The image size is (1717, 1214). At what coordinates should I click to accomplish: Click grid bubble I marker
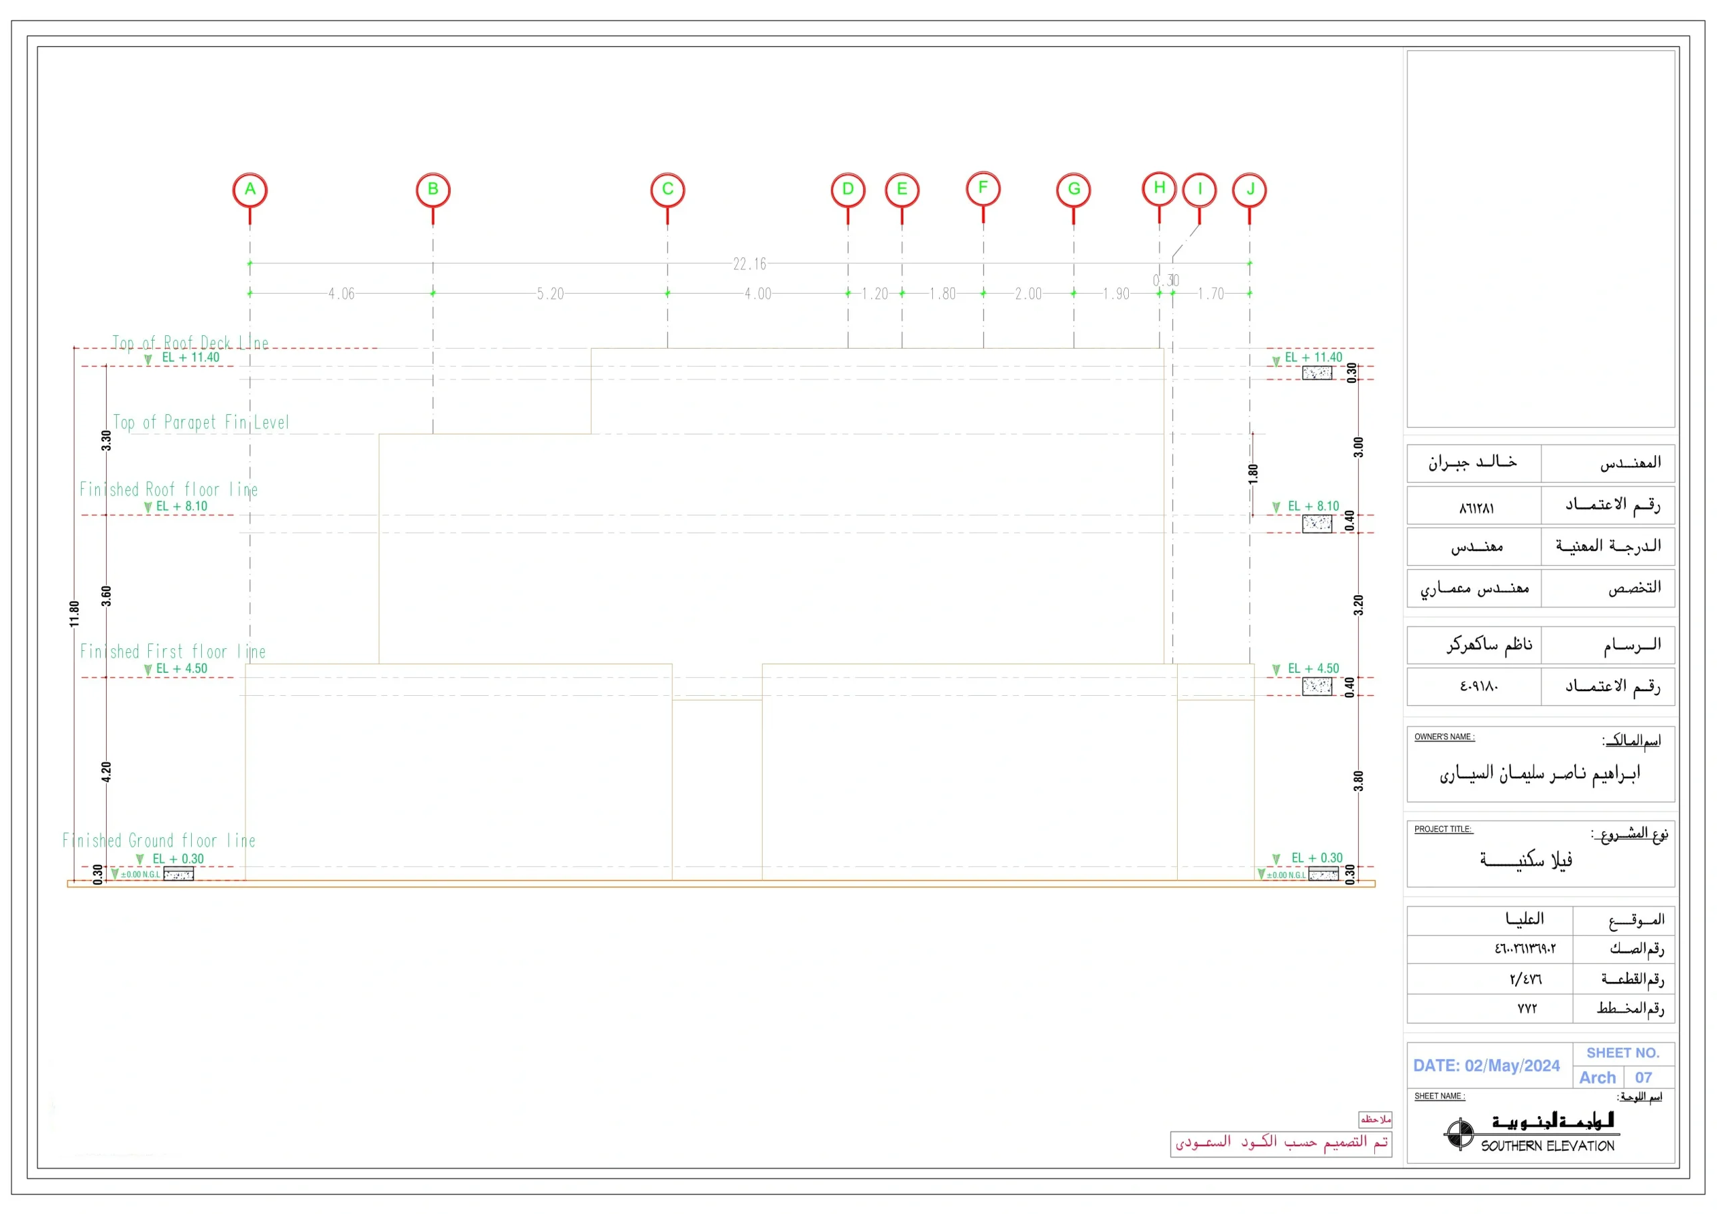pyautogui.click(x=1199, y=189)
